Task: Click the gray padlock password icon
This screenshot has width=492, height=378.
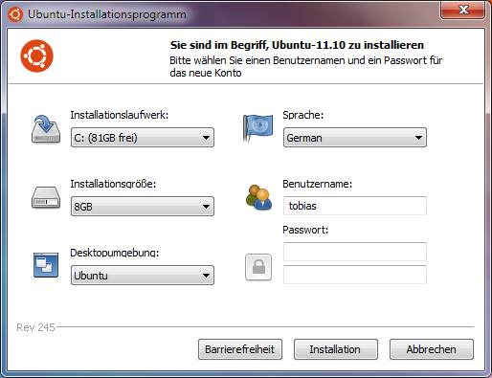Action: click(258, 267)
